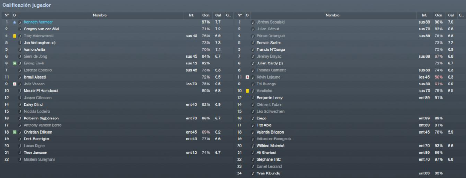Open the info icon next to Romain Sartre
The width and height of the screenshot is (466, 178).
tap(253, 43)
